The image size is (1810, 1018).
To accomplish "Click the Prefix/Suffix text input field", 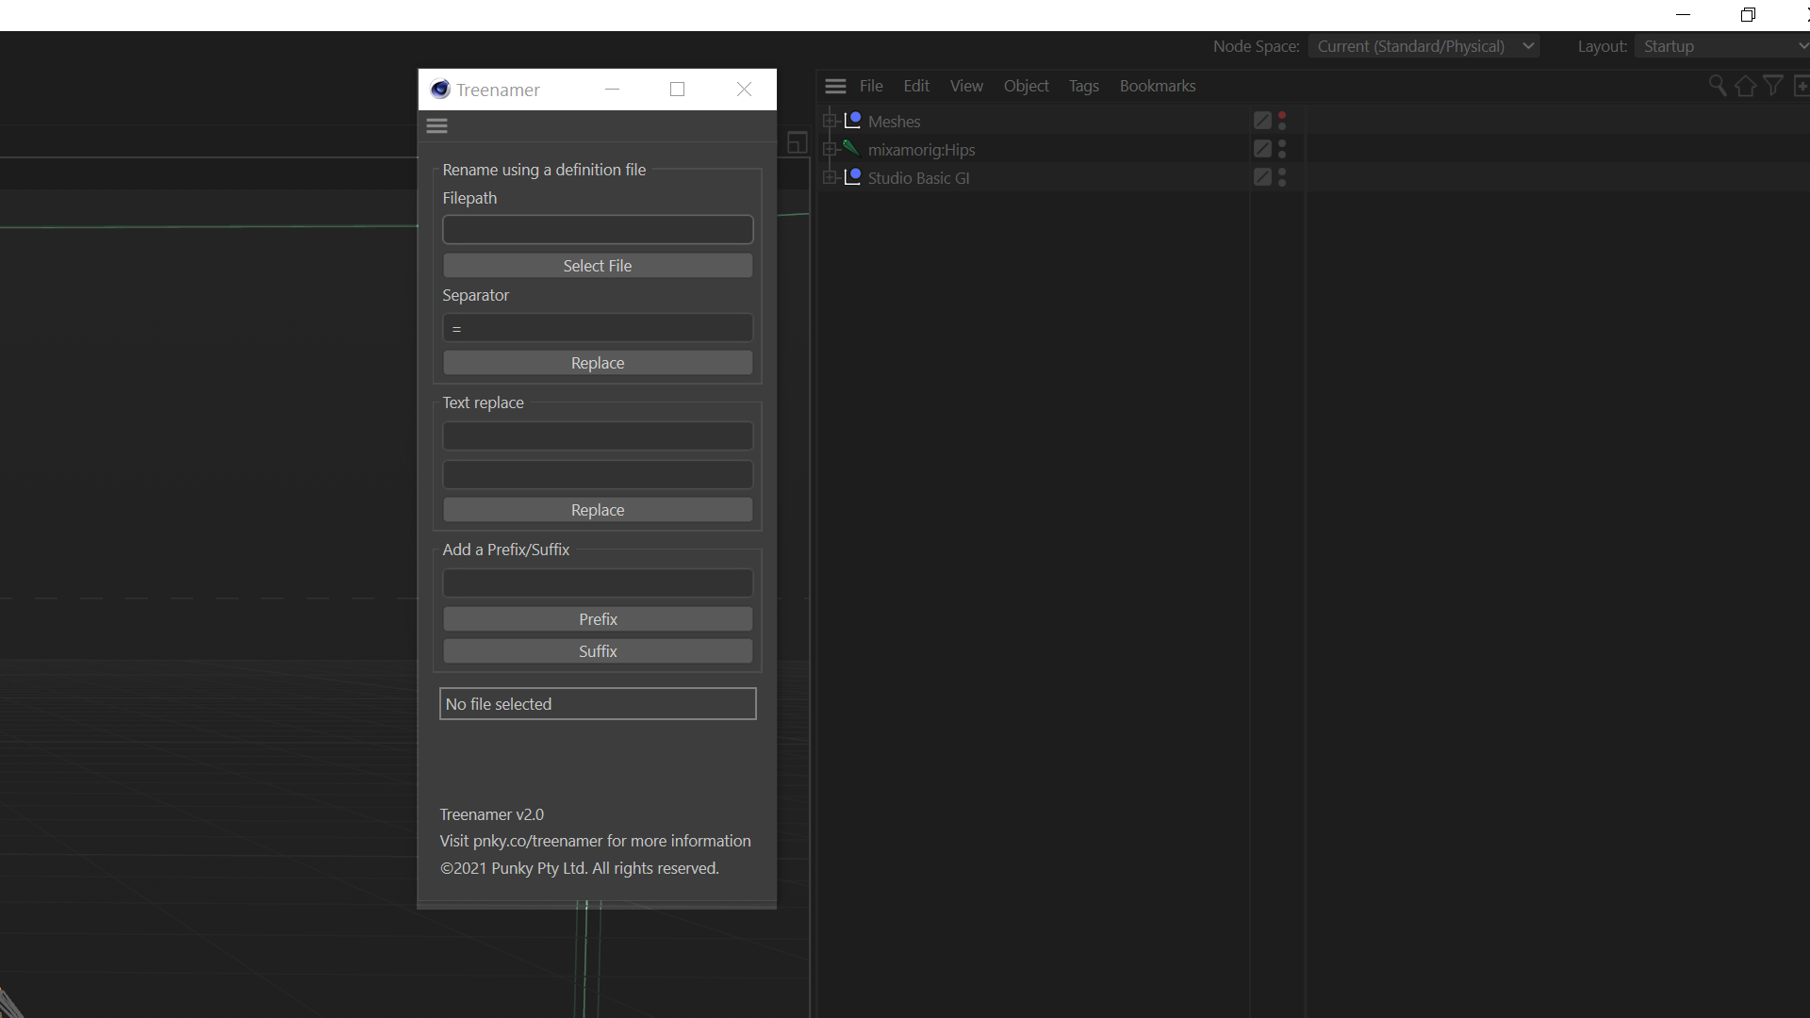I will click(598, 583).
